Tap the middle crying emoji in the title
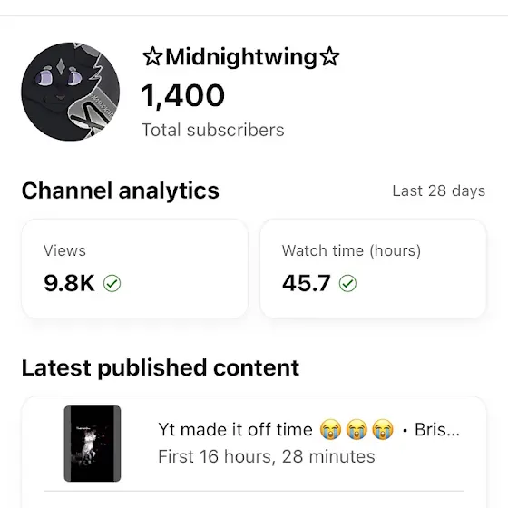The height and width of the screenshot is (508, 508). coord(357,429)
